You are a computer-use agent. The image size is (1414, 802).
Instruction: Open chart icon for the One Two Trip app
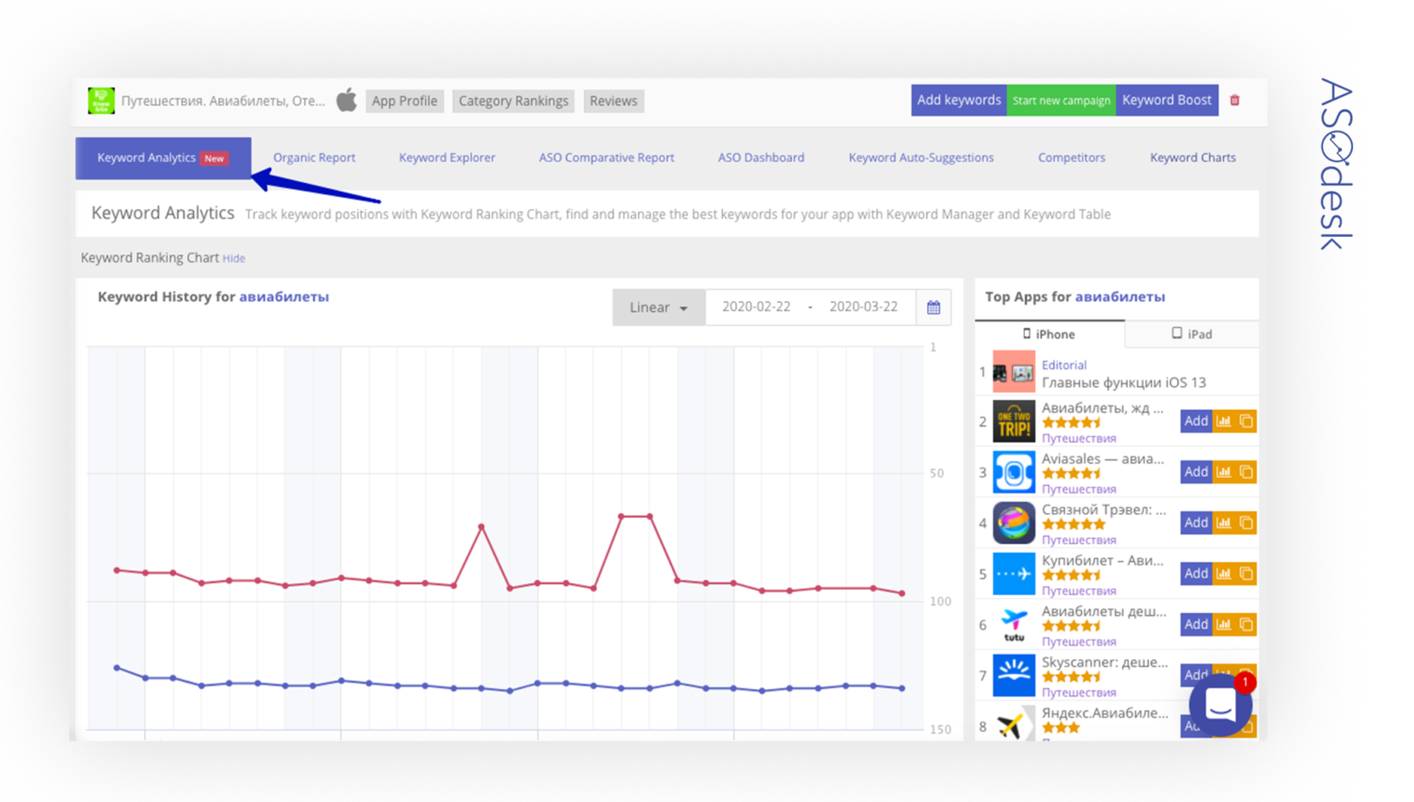(x=1224, y=421)
